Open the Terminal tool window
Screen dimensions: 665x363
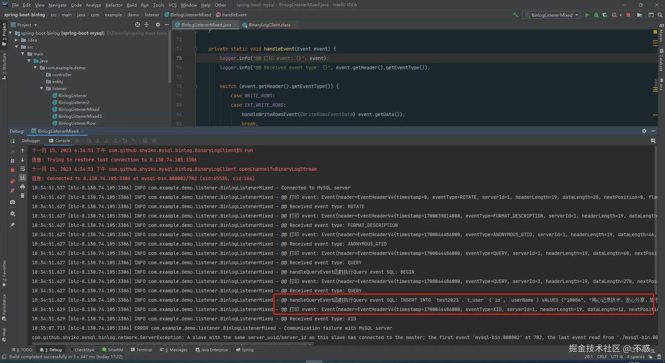click(141, 350)
